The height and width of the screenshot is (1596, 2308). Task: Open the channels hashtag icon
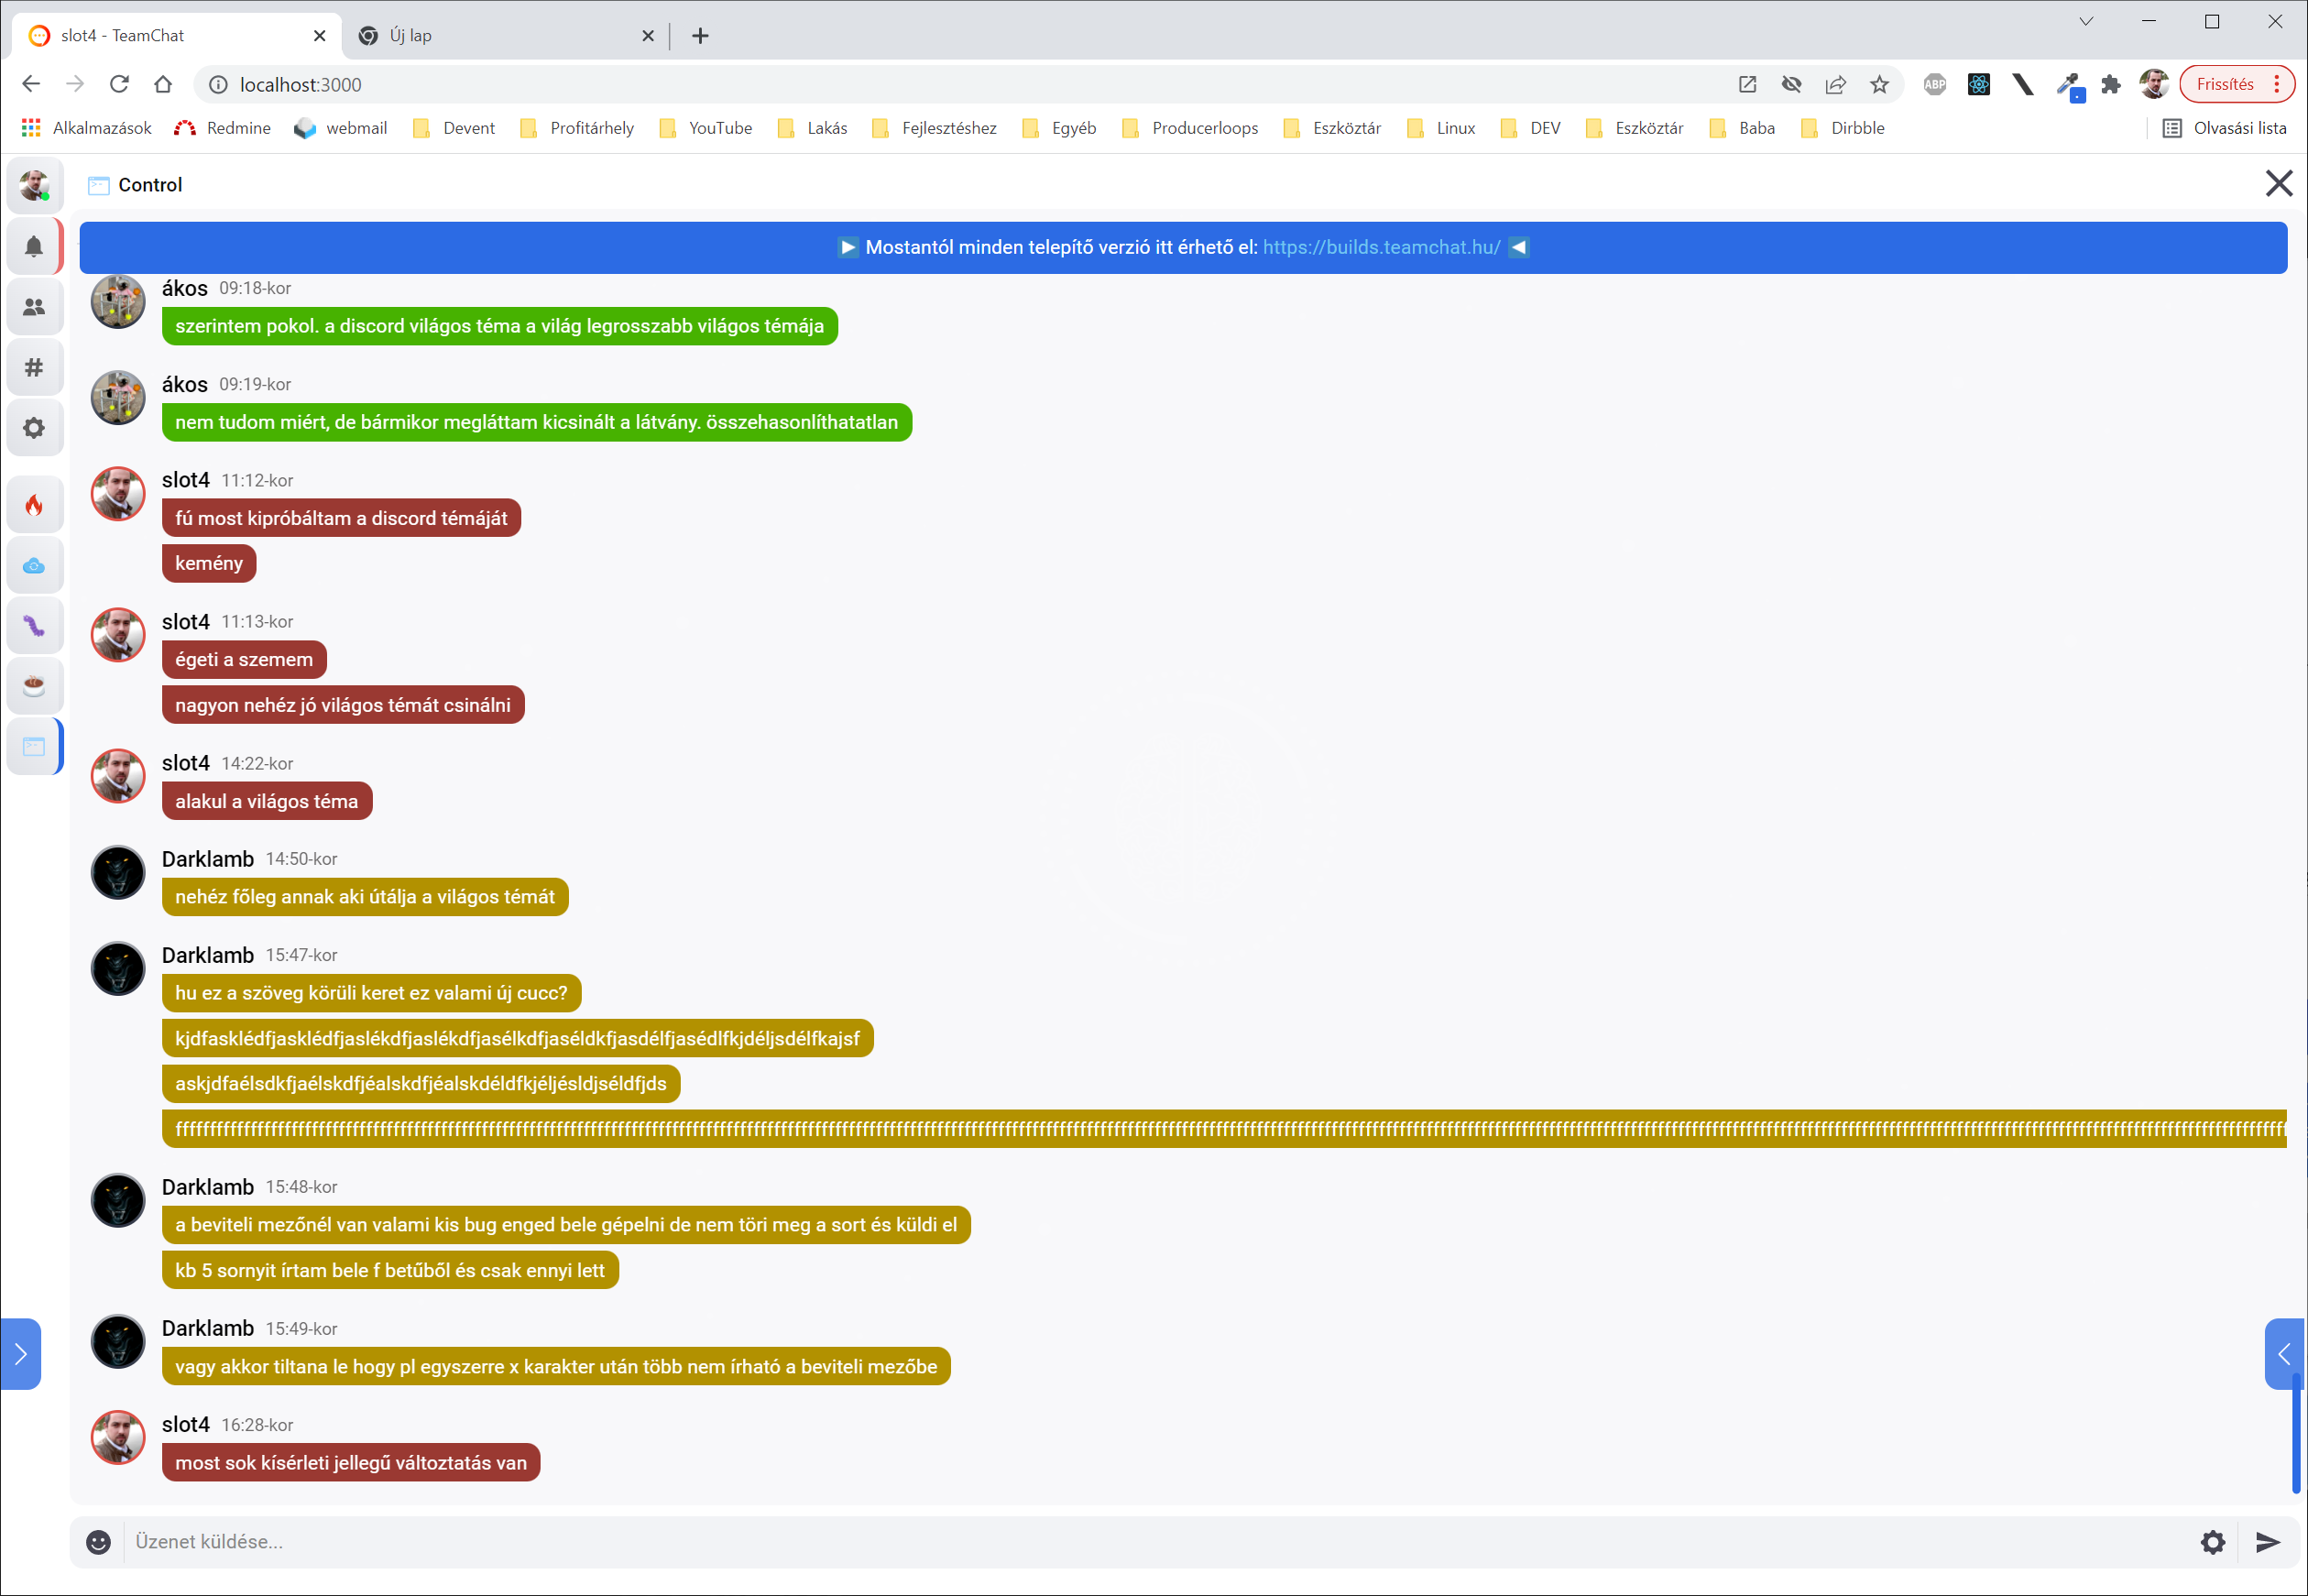click(34, 367)
